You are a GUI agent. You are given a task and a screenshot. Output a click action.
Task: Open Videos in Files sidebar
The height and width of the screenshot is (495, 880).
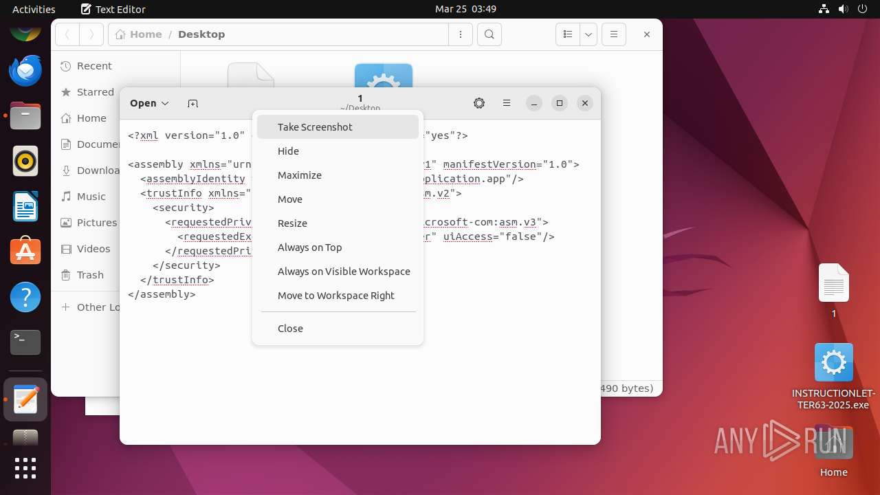point(86,249)
